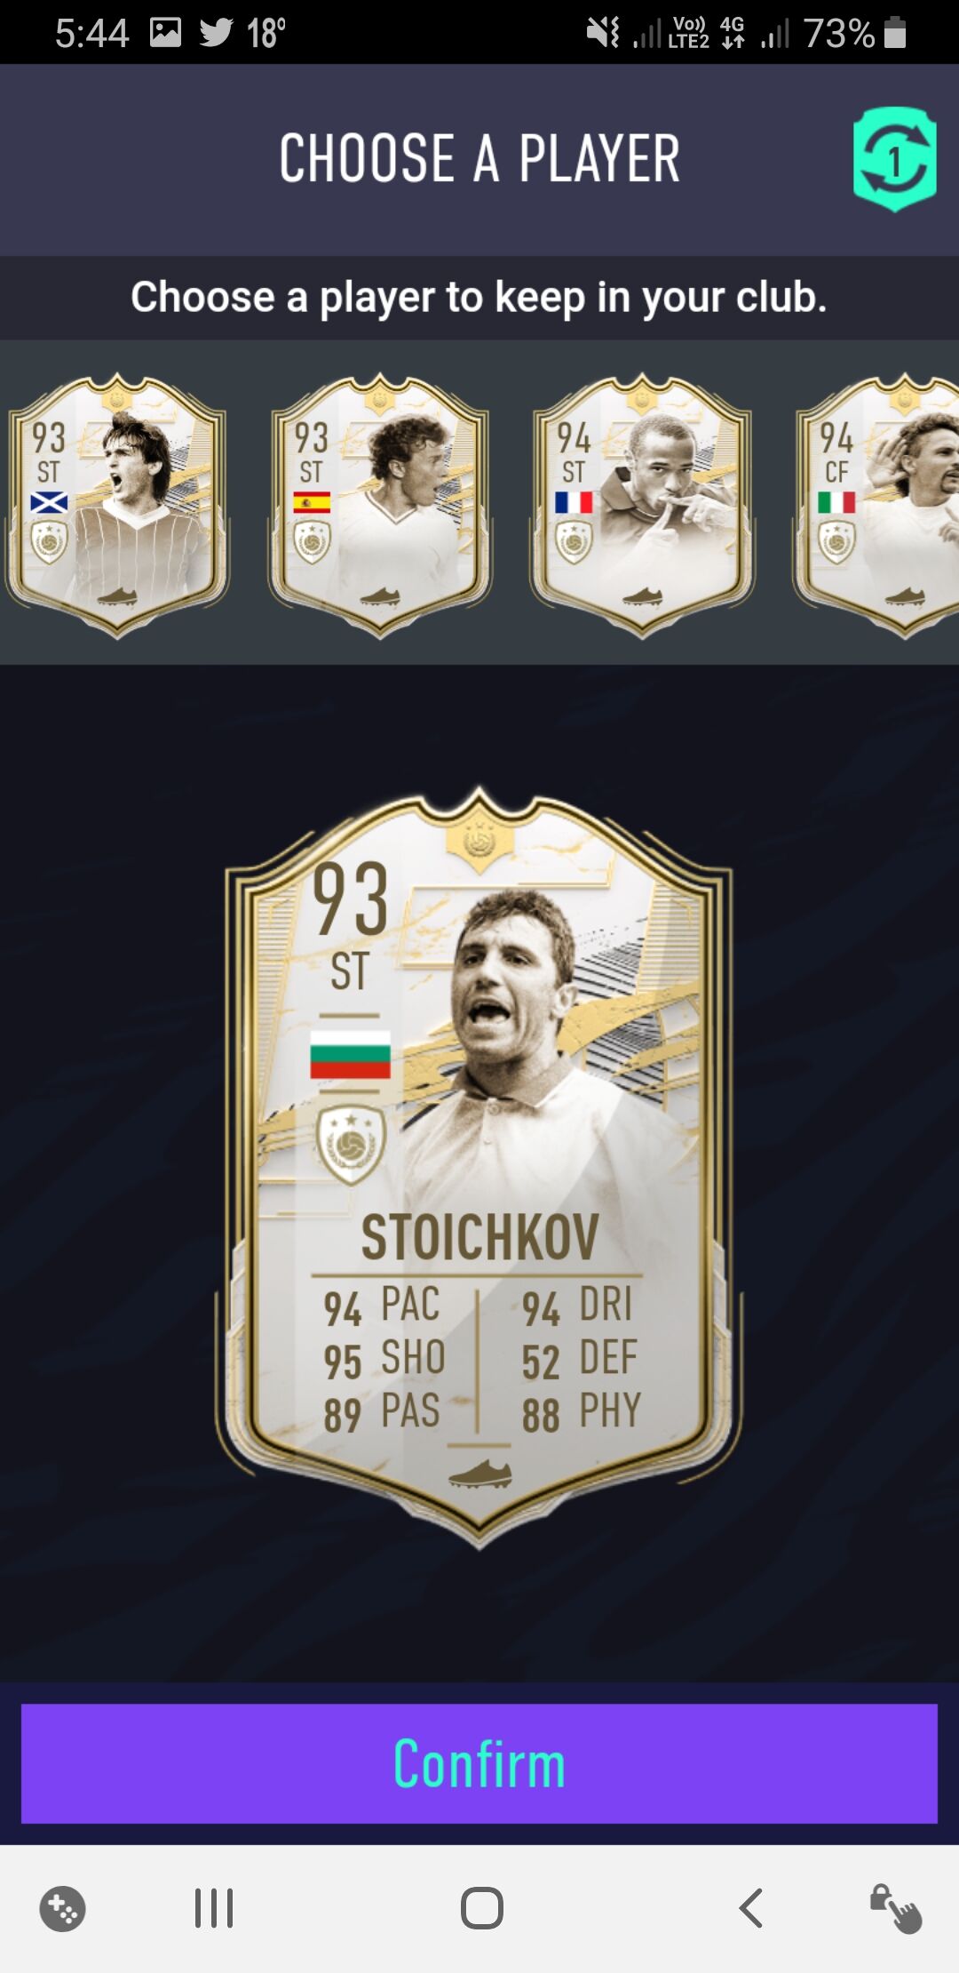Confirm the selected player choice

(x=479, y=1763)
